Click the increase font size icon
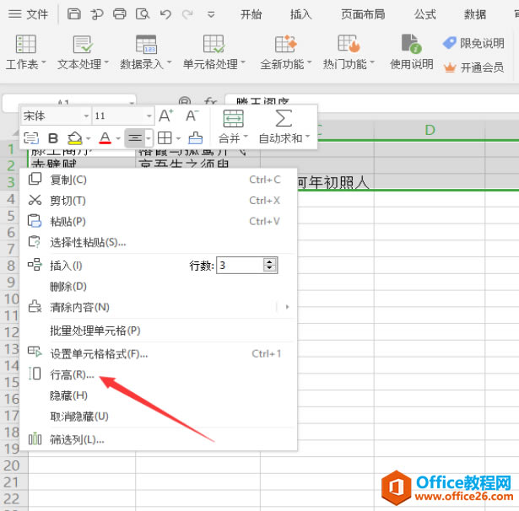 tap(165, 116)
